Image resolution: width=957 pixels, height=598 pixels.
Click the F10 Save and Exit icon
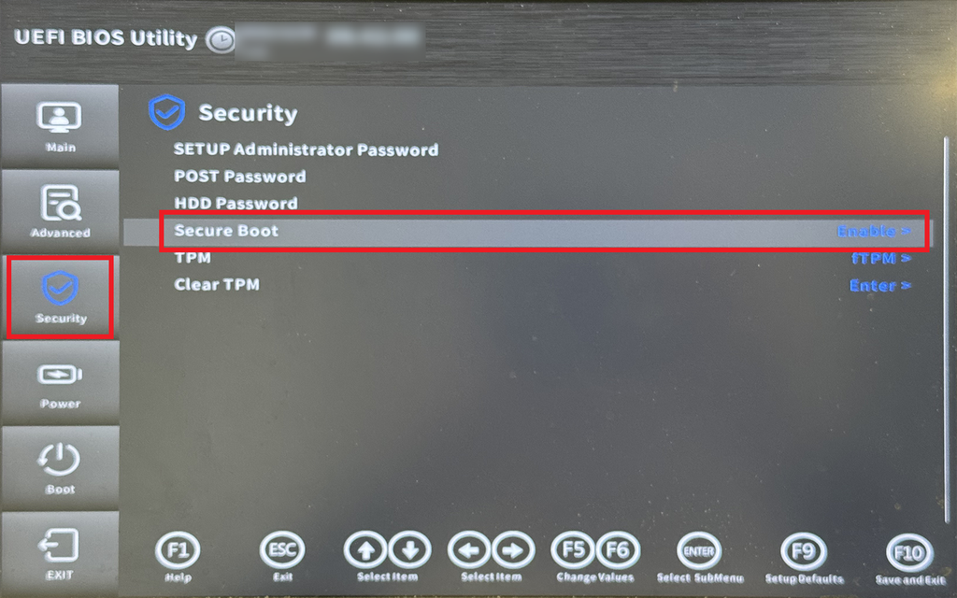909,553
